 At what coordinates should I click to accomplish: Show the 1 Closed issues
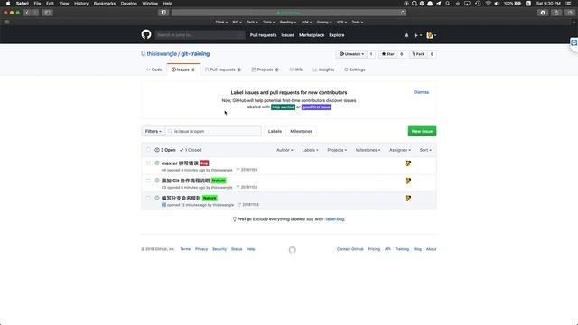pyautogui.click(x=191, y=150)
